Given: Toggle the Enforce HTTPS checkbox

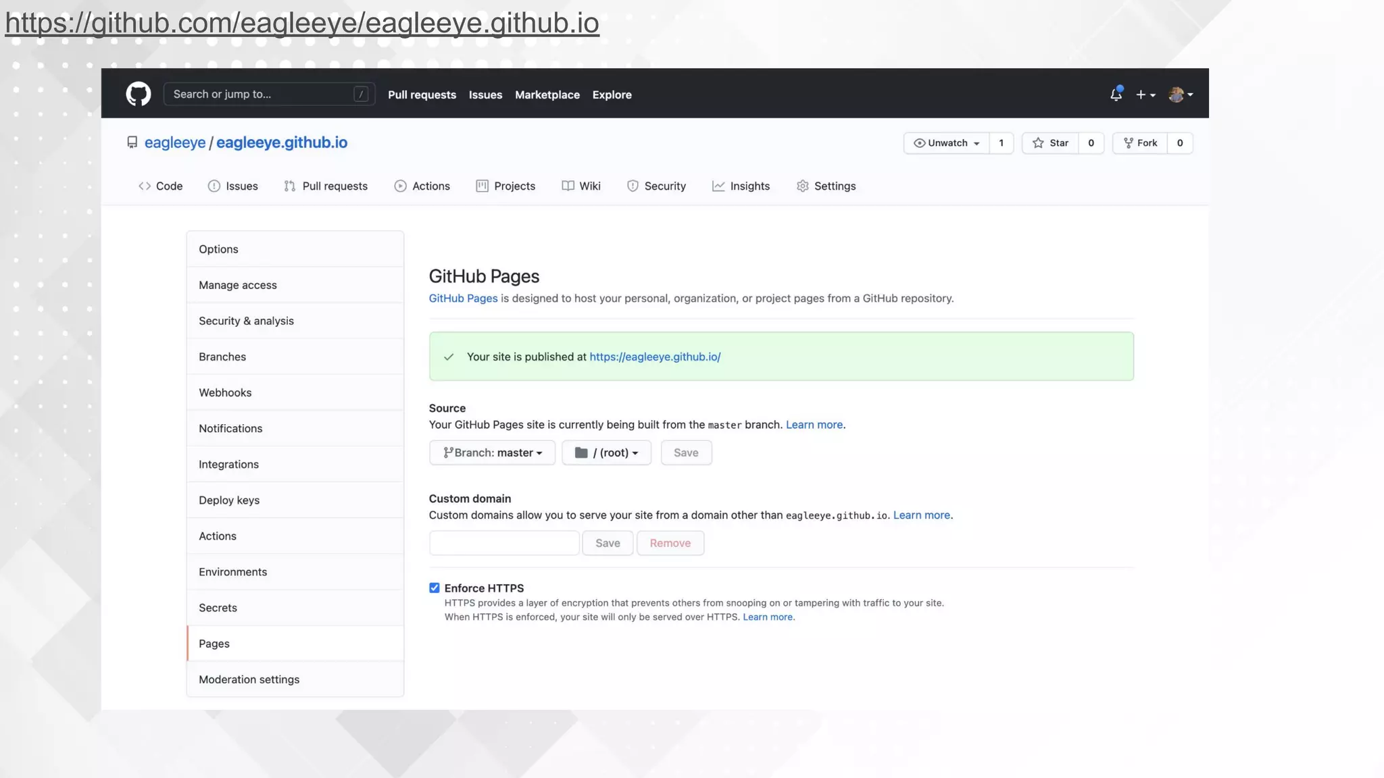Looking at the screenshot, I should tap(435, 588).
